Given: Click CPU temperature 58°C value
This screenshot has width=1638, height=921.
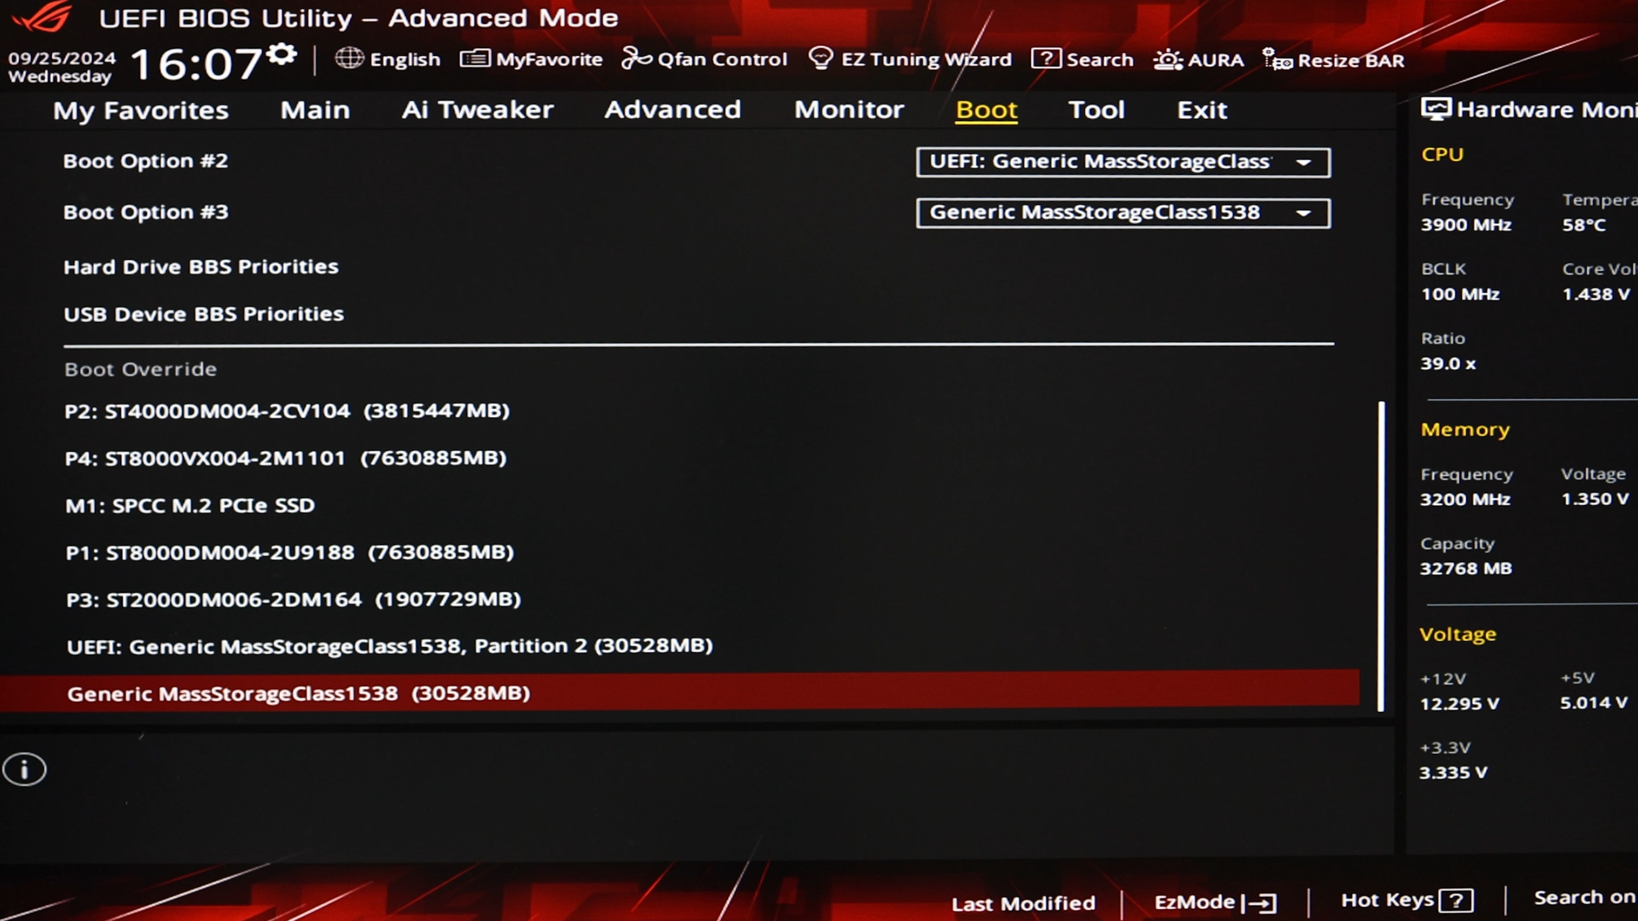Looking at the screenshot, I should pos(1584,225).
